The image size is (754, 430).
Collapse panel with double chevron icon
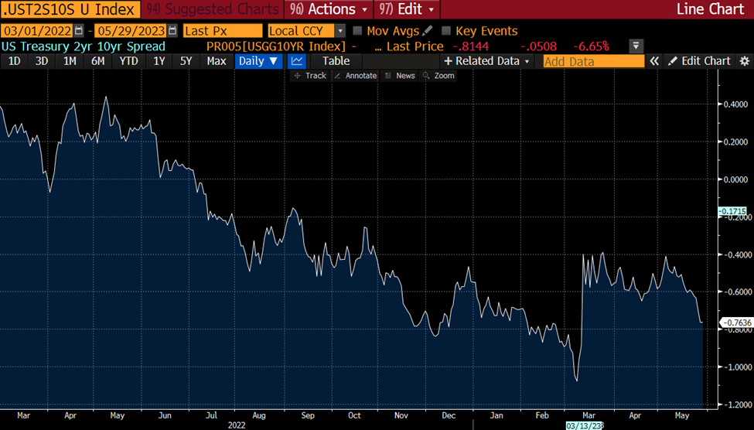point(654,61)
